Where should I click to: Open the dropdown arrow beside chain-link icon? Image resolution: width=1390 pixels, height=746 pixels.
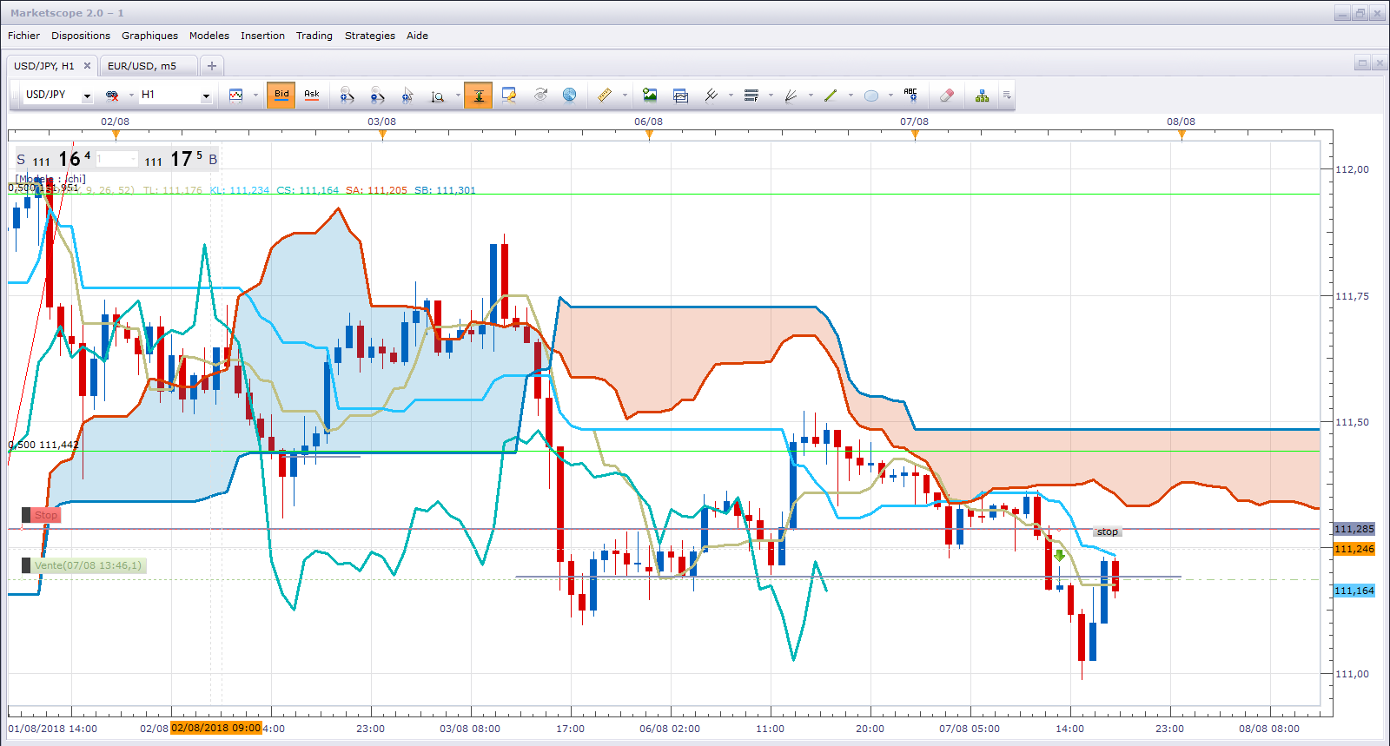click(131, 96)
